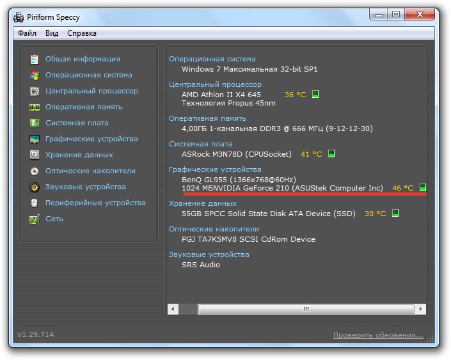The height and width of the screenshot is (360, 451).
Task: Click the Общая информация sidebar icon
Action: tap(35, 59)
